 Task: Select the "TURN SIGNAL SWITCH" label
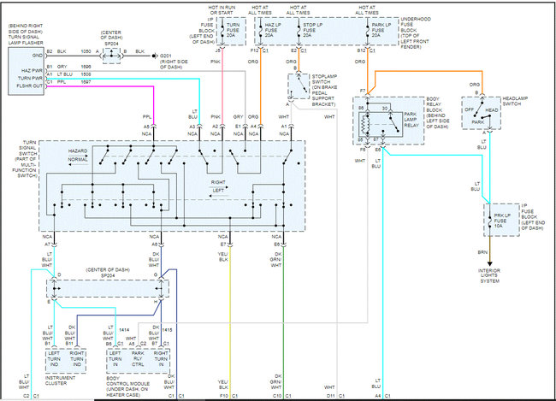coord(27,148)
